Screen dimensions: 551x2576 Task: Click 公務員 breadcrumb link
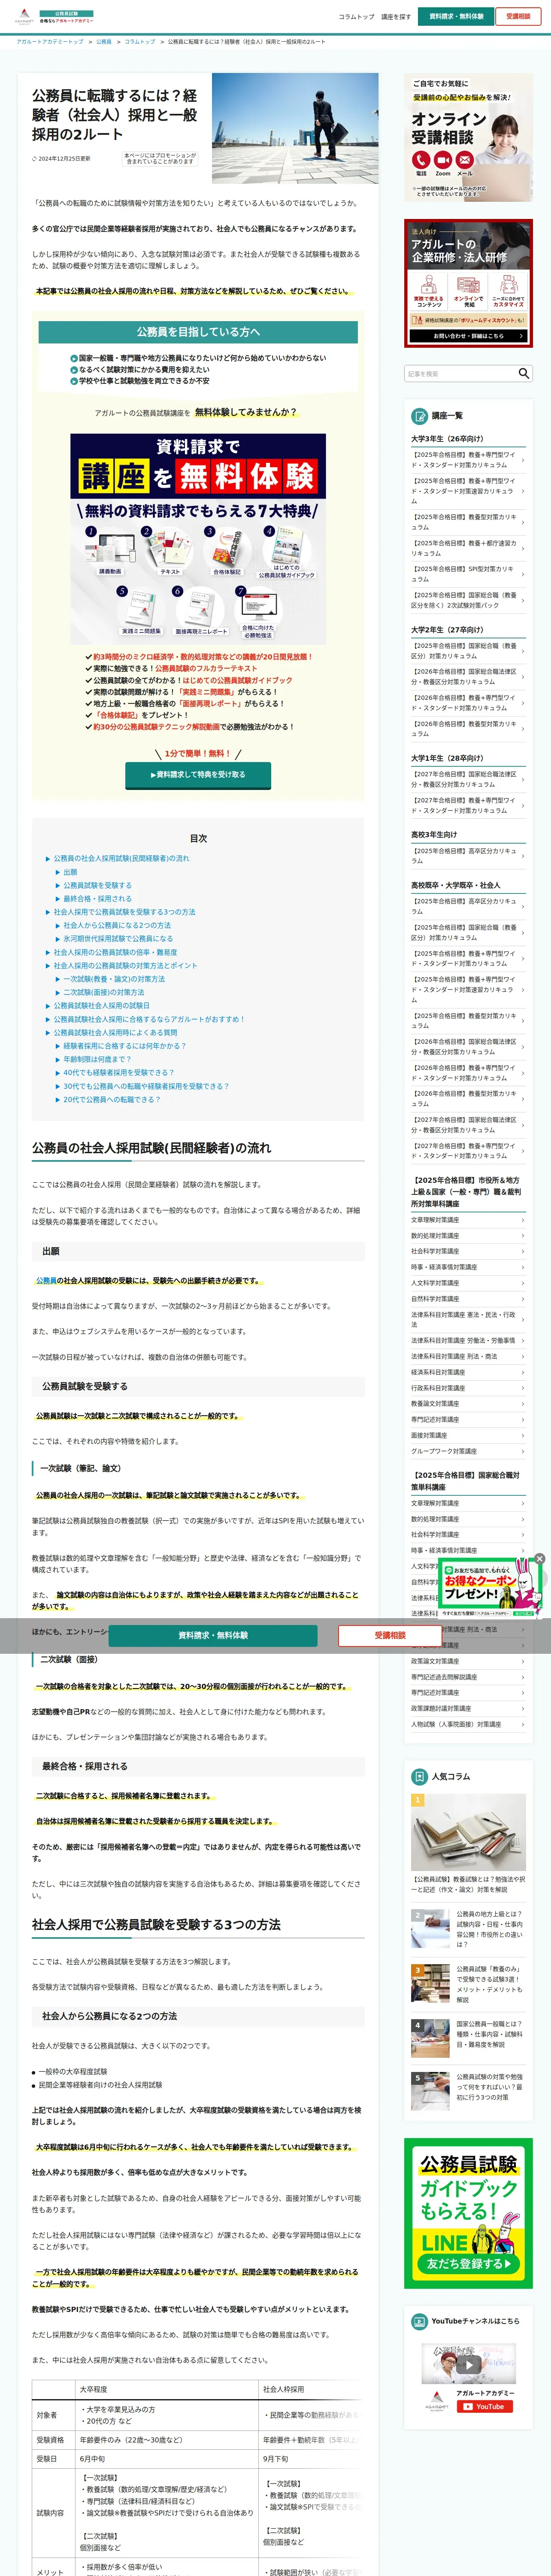pyautogui.click(x=104, y=42)
